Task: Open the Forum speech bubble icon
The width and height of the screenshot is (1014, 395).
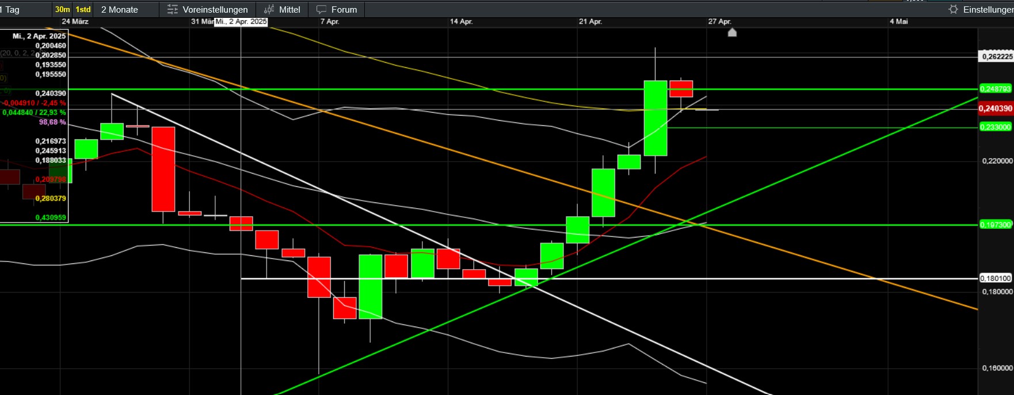Action: click(x=321, y=9)
